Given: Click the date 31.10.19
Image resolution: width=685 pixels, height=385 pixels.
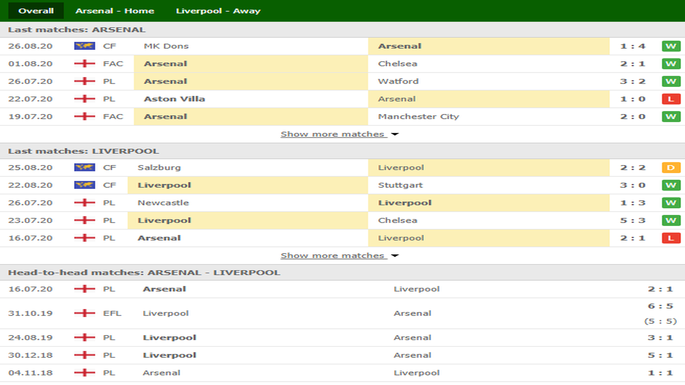Looking at the screenshot, I should click(x=30, y=313).
